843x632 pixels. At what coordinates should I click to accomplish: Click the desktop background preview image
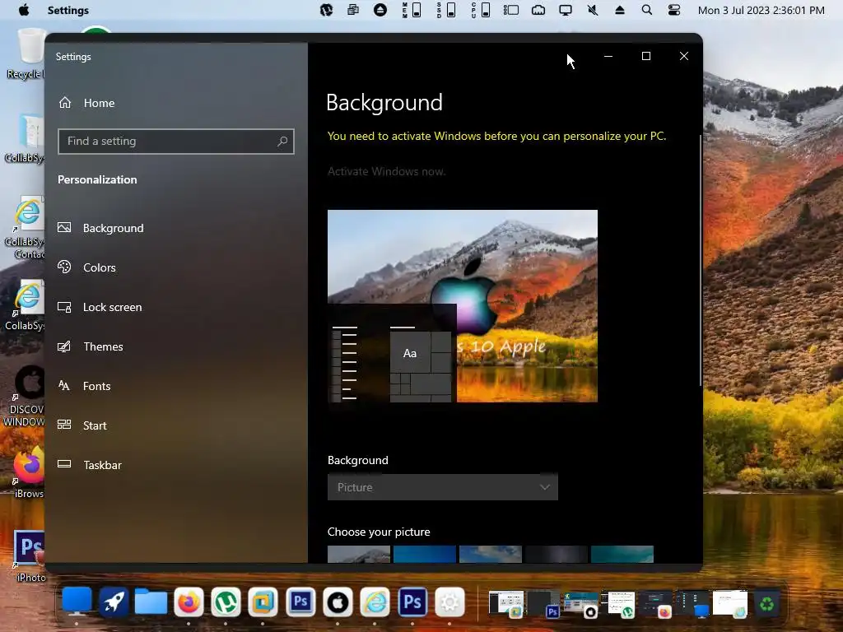tap(463, 306)
